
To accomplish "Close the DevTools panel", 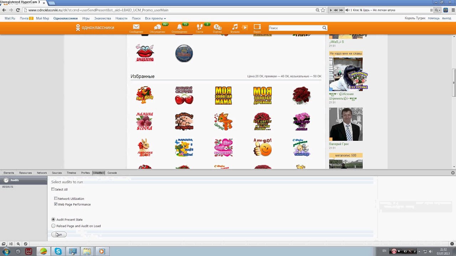I will coord(453,173).
